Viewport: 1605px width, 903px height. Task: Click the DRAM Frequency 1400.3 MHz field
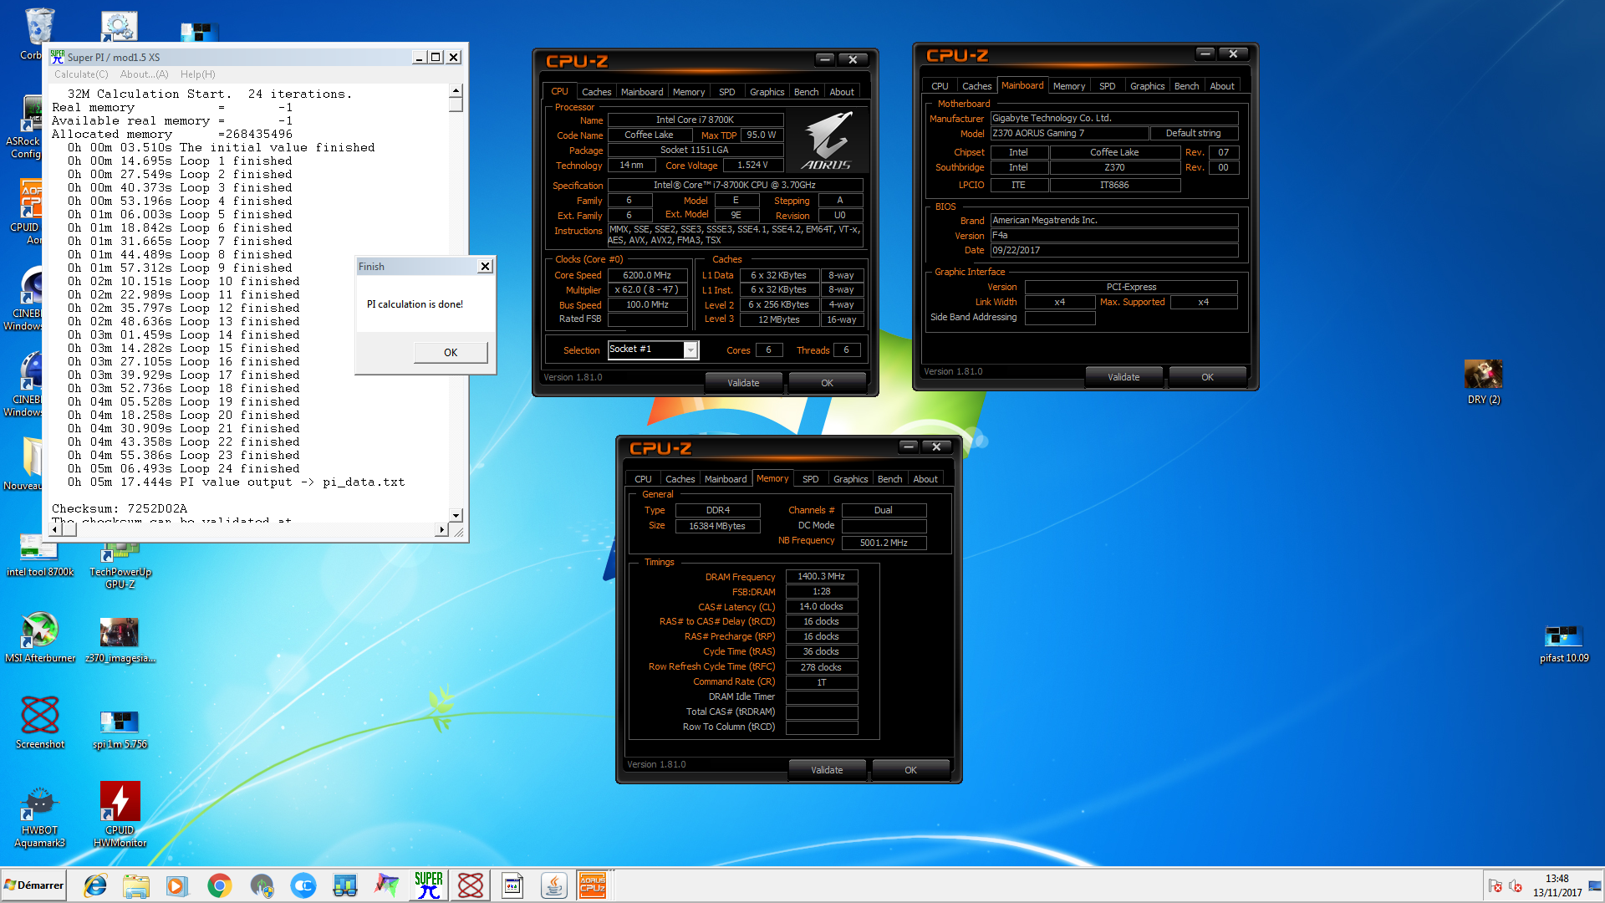[821, 576]
